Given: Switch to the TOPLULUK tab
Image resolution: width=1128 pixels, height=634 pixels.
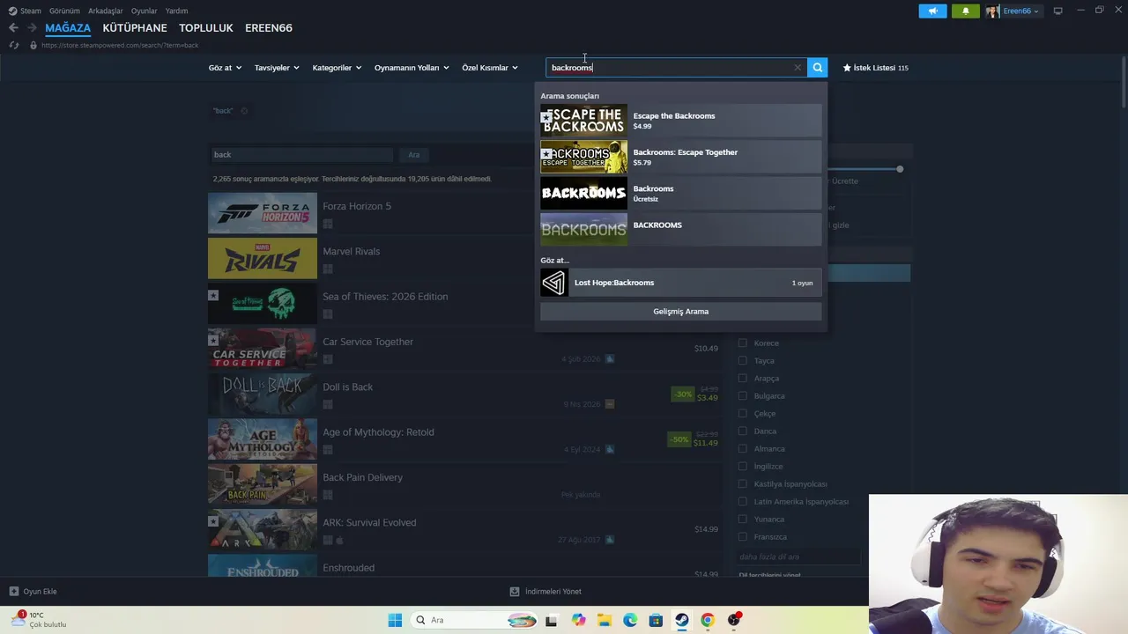Looking at the screenshot, I should 206,28.
